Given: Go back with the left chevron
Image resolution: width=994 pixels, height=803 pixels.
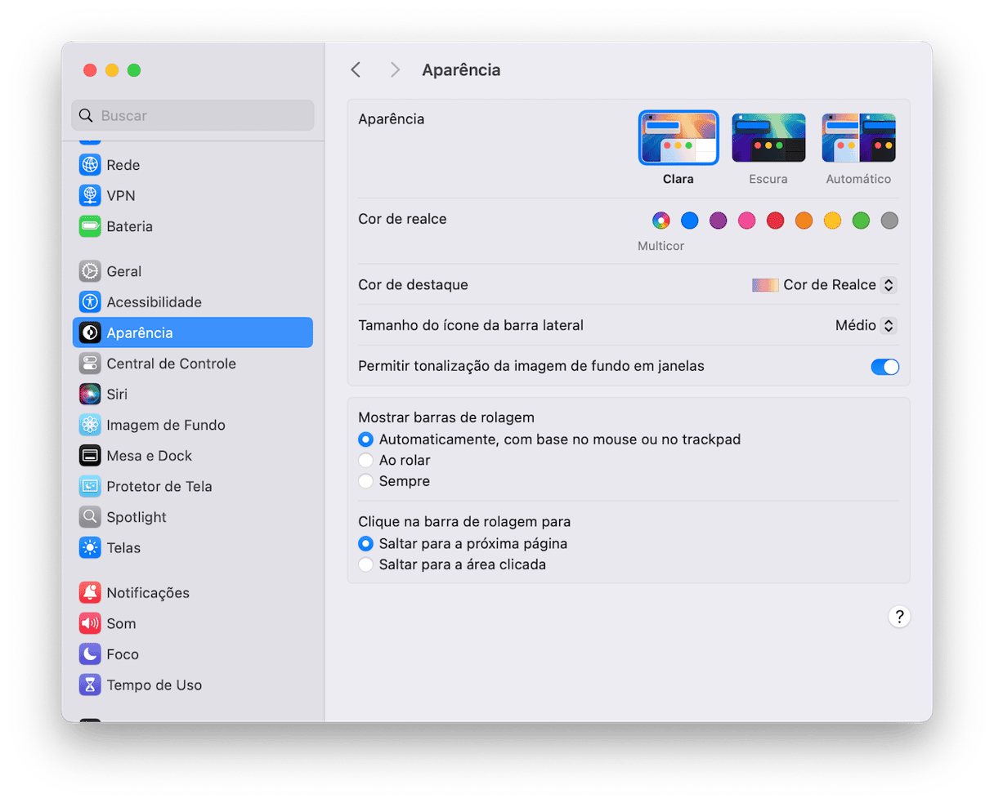Looking at the screenshot, I should [x=356, y=70].
